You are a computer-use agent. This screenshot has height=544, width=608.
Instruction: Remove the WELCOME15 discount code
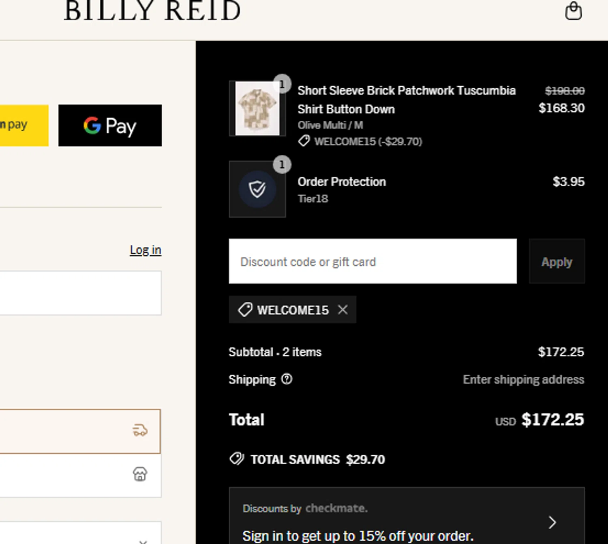tap(343, 310)
